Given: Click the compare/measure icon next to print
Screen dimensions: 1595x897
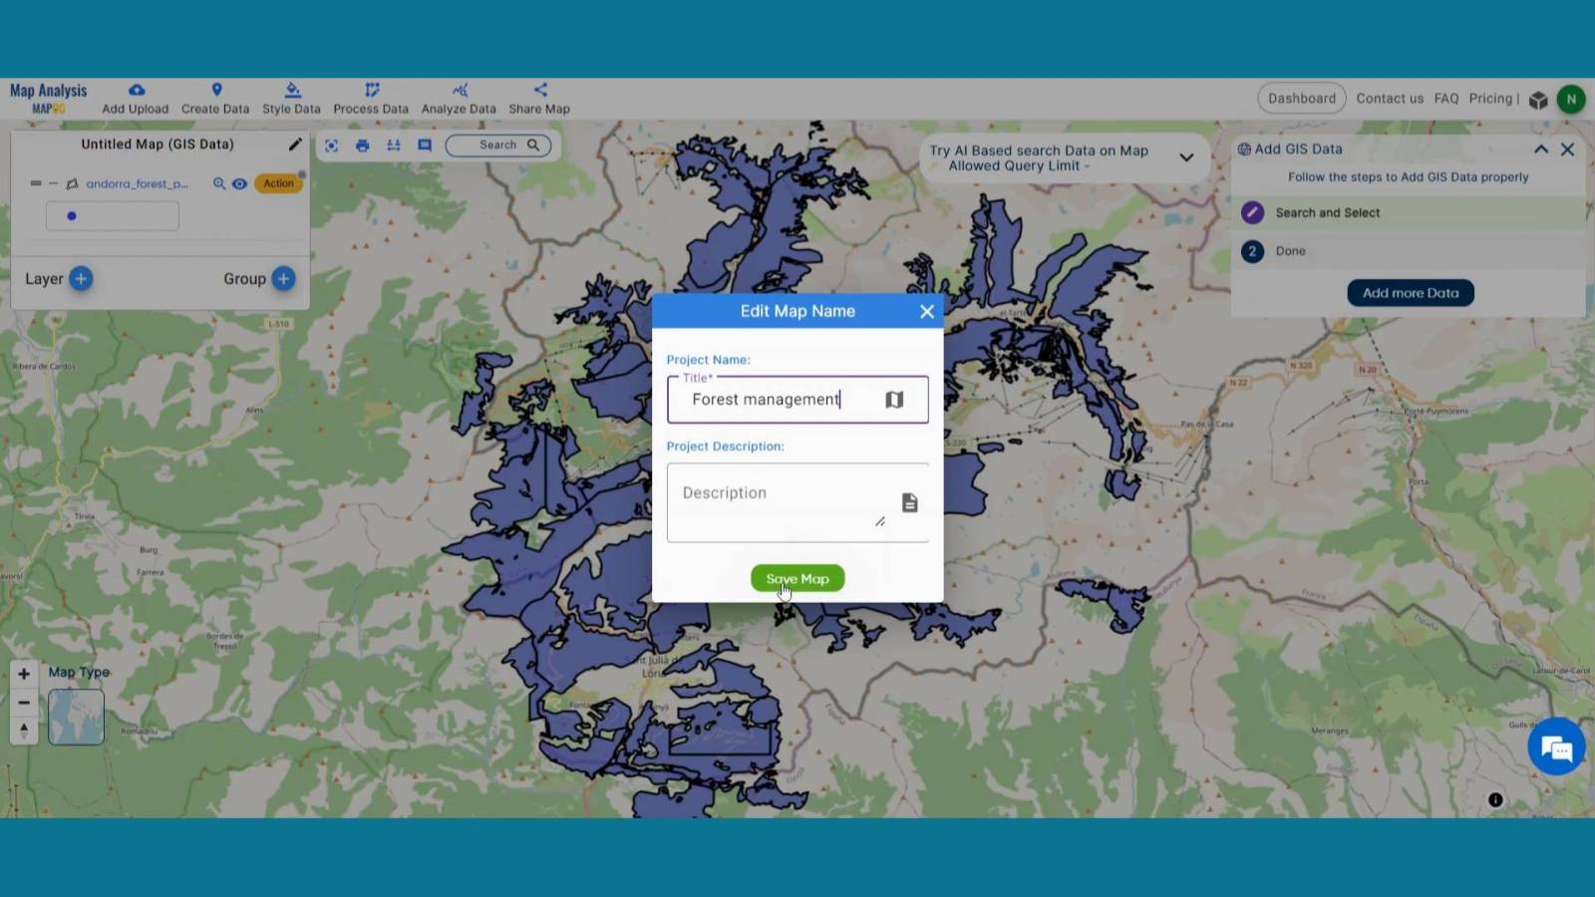Looking at the screenshot, I should pos(394,146).
